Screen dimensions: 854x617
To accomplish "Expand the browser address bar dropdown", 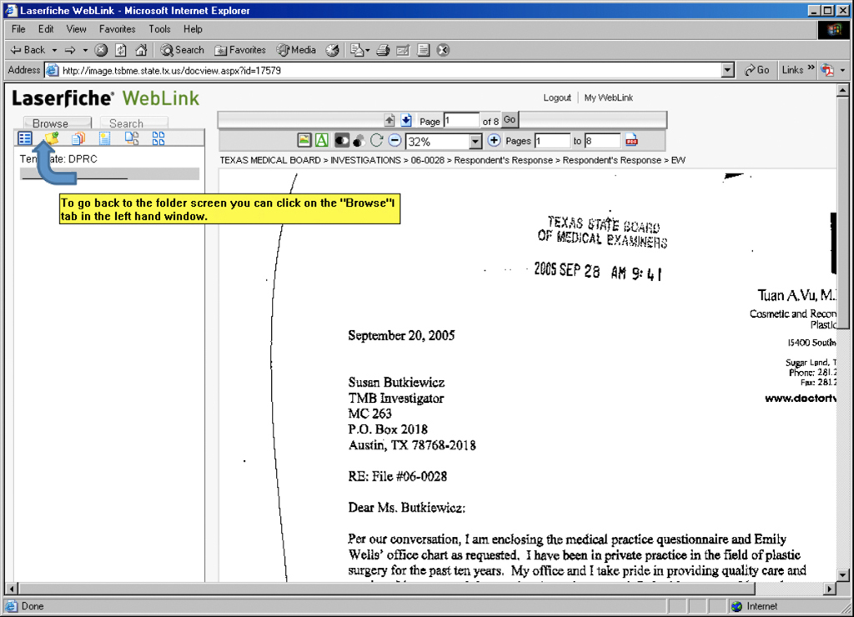I will (727, 71).
